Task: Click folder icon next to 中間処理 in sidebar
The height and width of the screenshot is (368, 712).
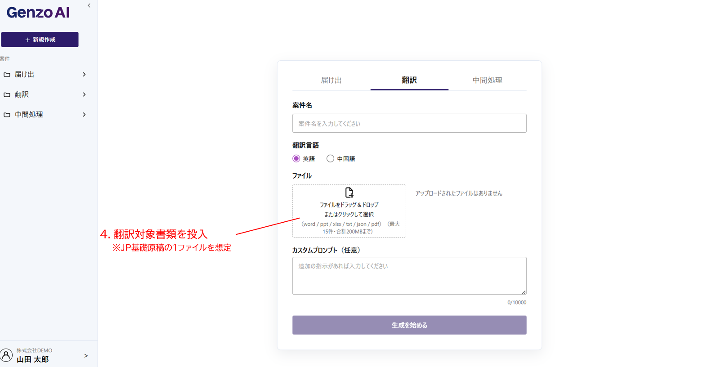Action: click(7, 115)
